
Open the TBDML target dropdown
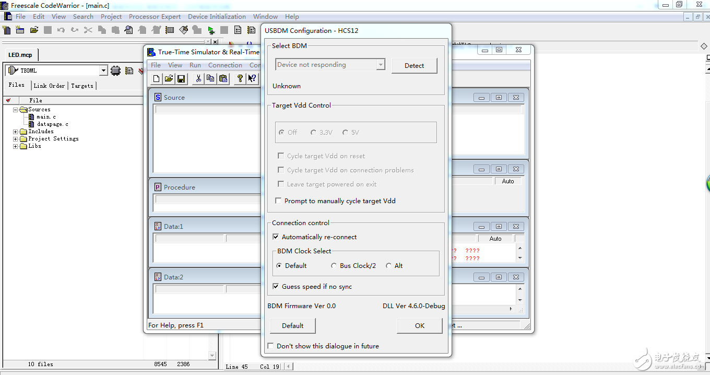click(x=103, y=71)
